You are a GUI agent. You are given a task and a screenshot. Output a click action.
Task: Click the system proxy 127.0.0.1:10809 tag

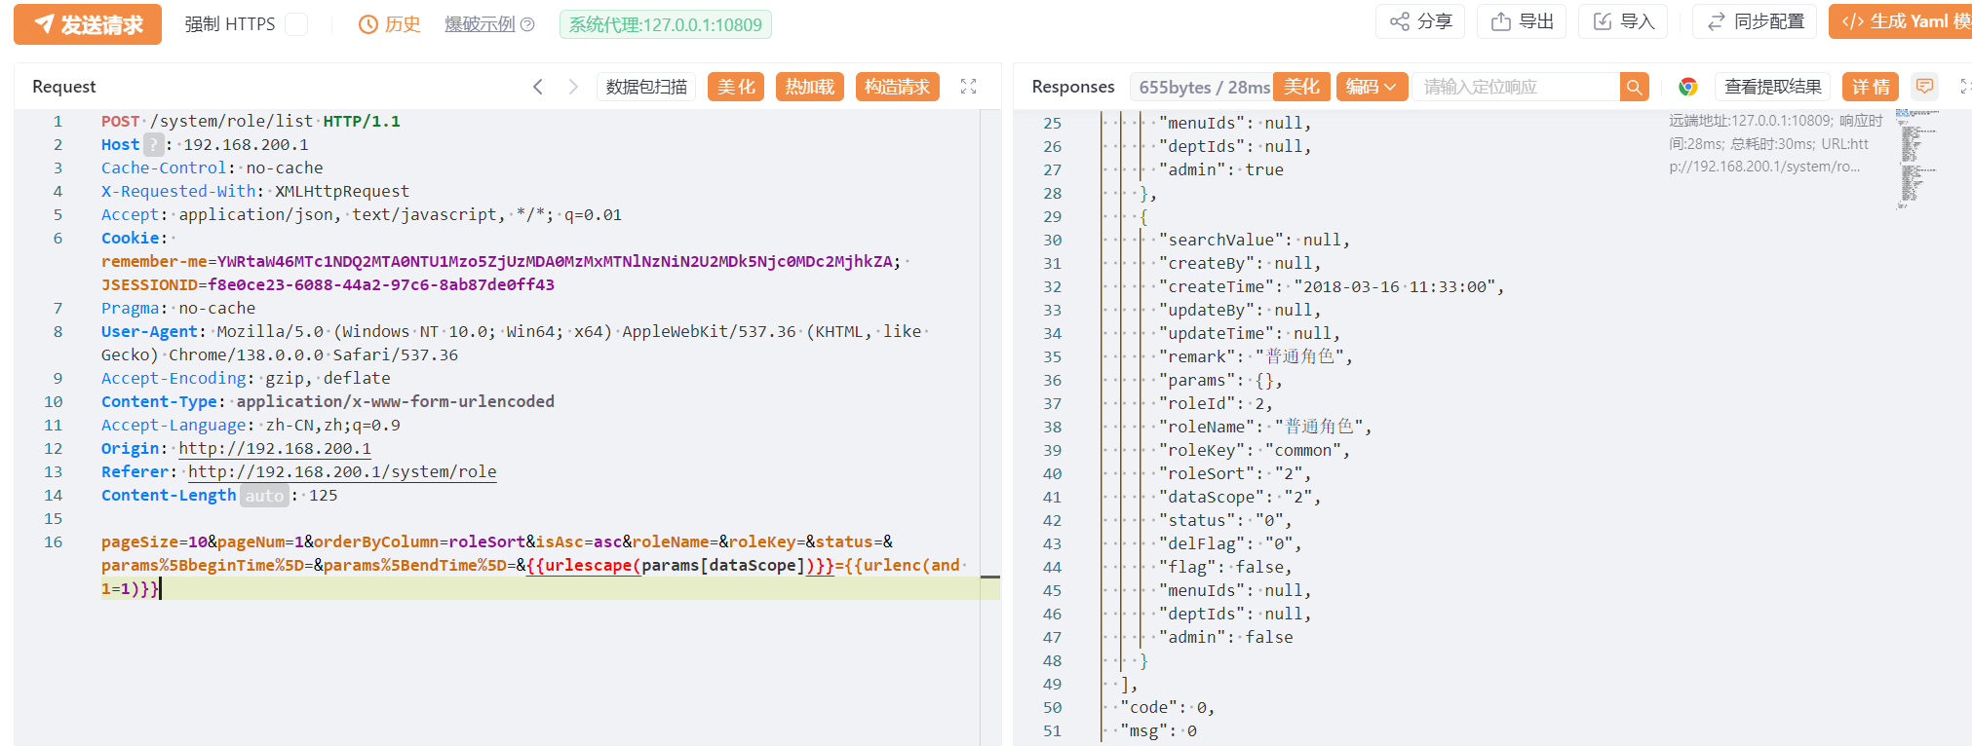(x=665, y=24)
